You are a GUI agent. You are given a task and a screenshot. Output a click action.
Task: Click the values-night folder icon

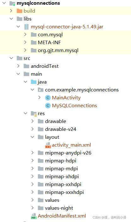pos(41,208)
